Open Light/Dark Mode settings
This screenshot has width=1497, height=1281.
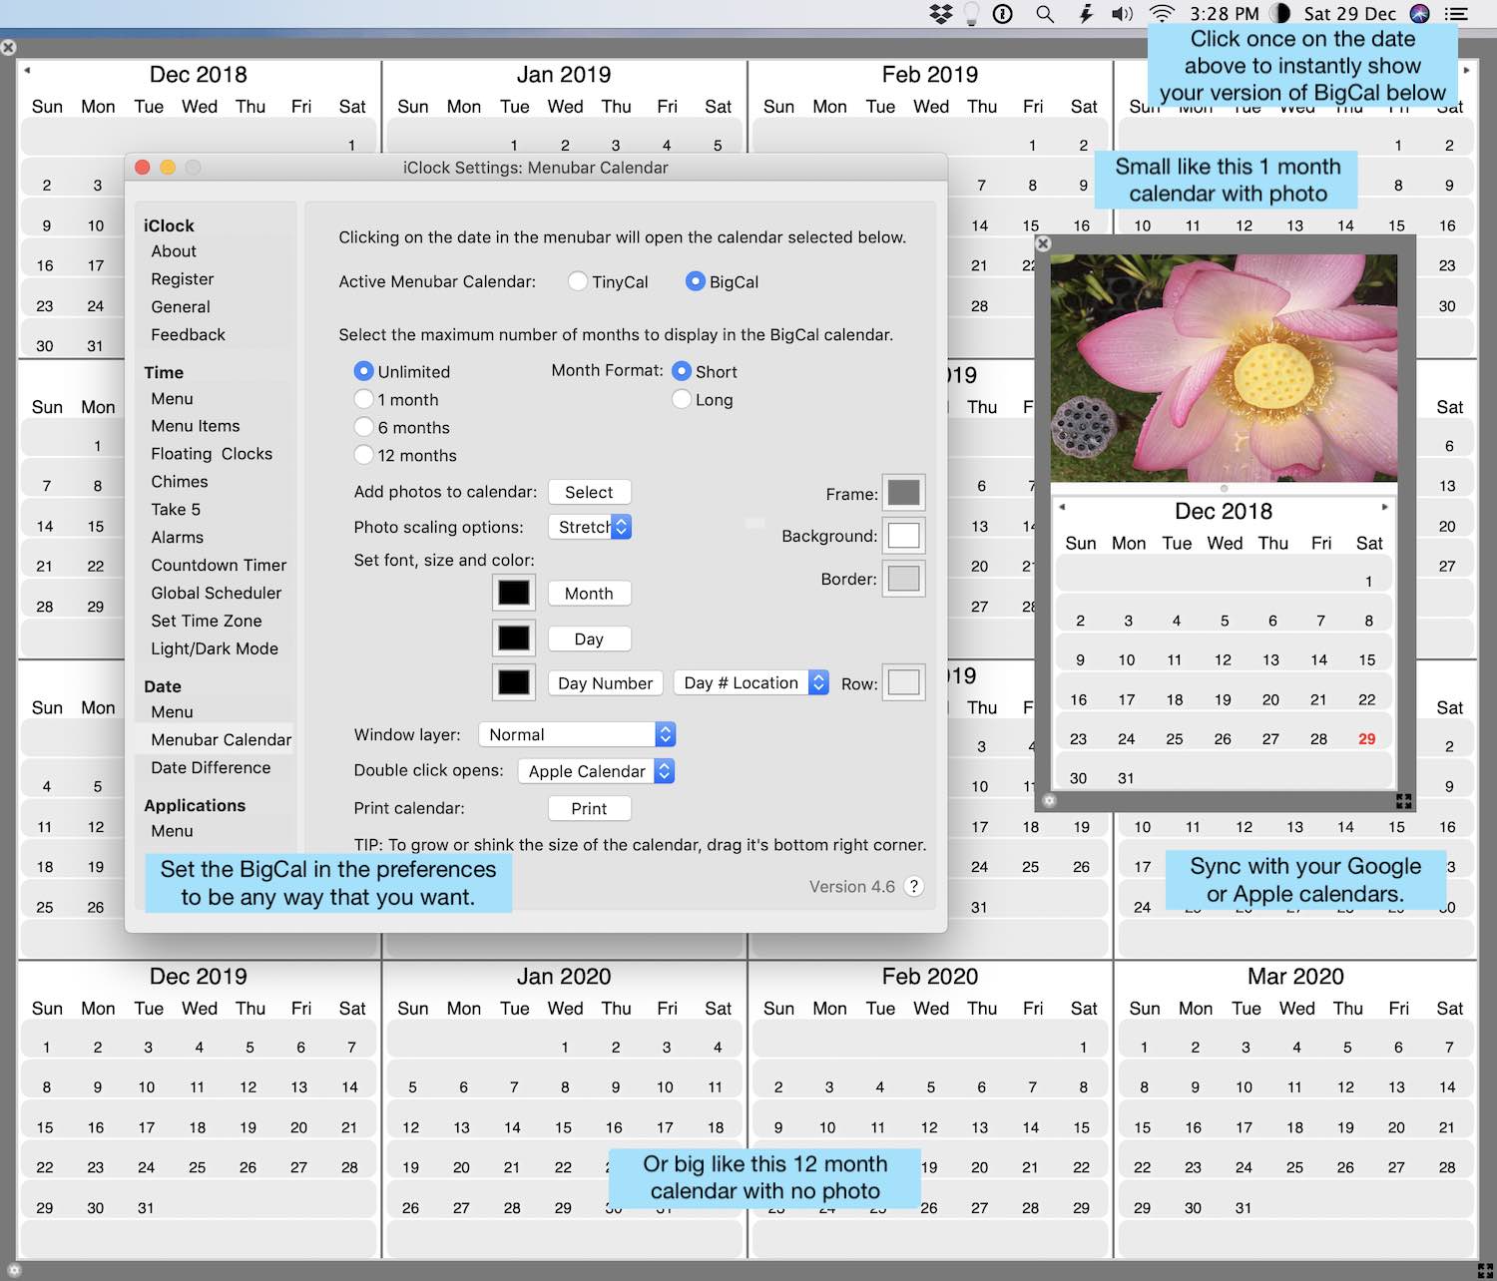pyautogui.click(x=215, y=648)
